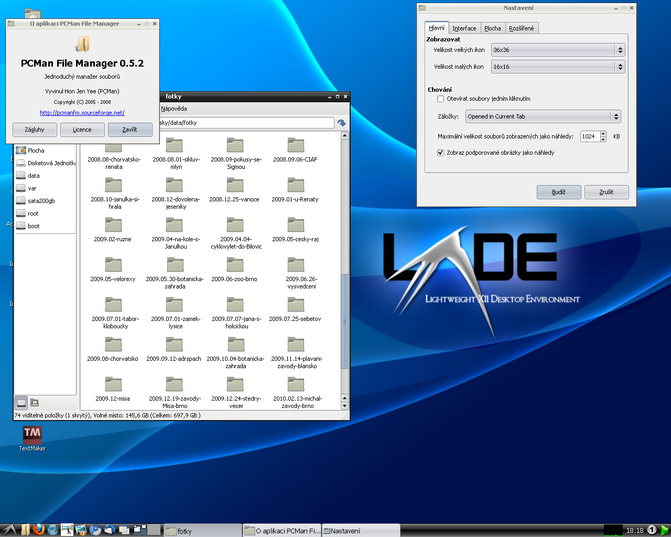Increase max thumbnail file size value
This screenshot has height=537, width=671.
click(x=603, y=134)
